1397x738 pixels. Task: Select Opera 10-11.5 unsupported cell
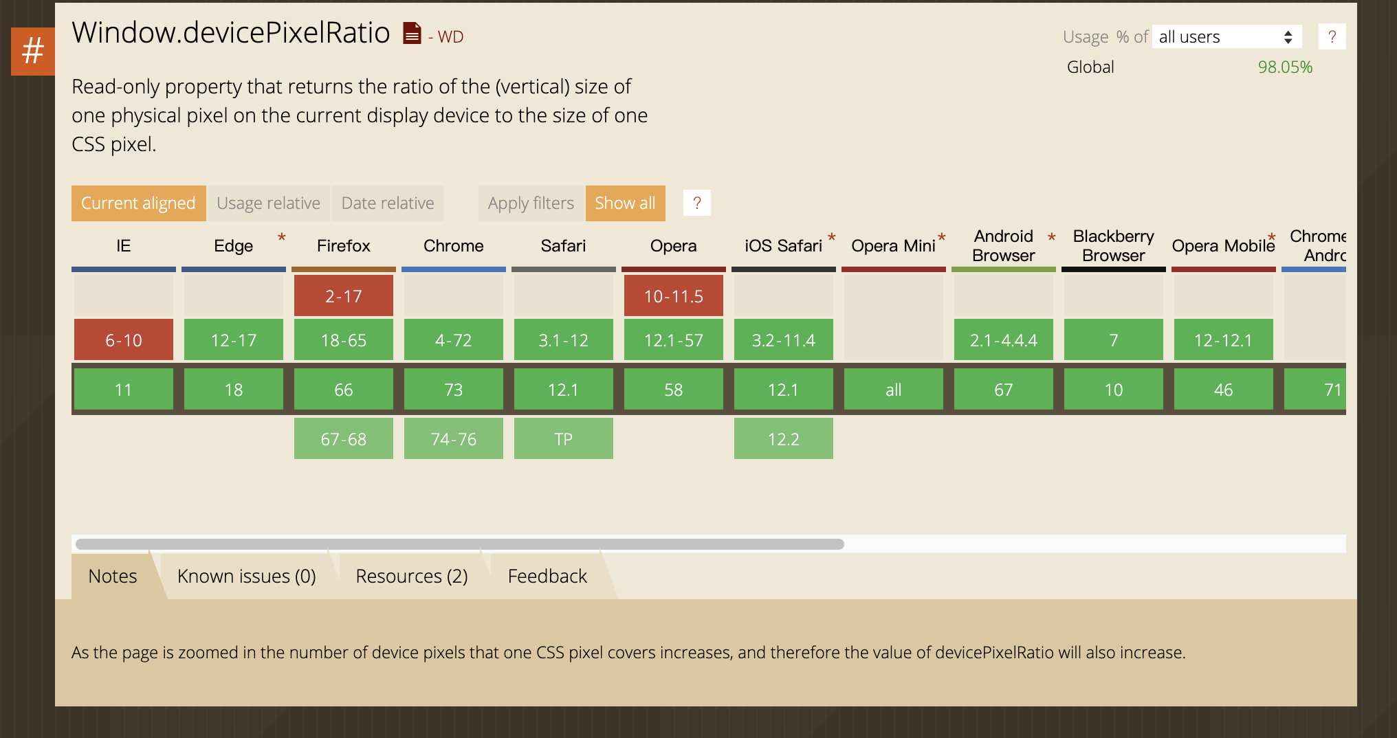point(674,295)
